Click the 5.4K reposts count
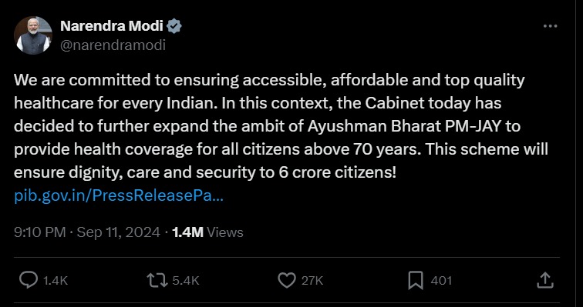This screenshot has width=583, height=307. tap(186, 281)
